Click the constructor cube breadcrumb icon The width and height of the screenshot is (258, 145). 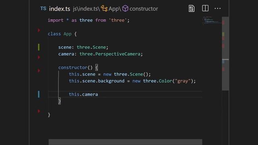pos(125,8)
